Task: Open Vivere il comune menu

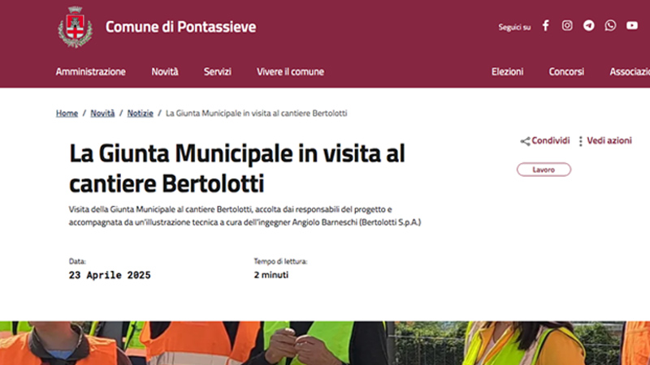Action: point(290,71)
